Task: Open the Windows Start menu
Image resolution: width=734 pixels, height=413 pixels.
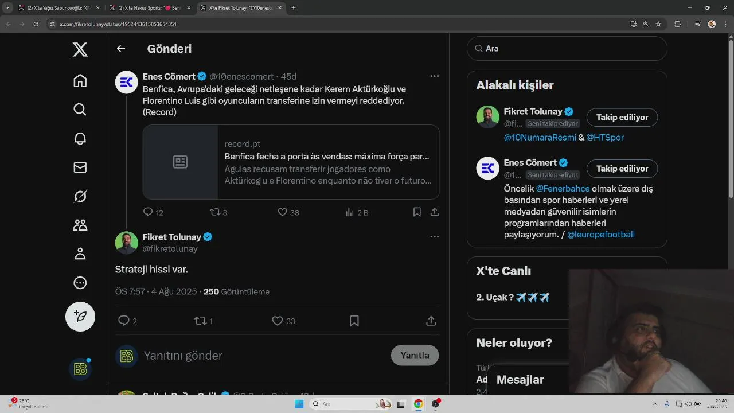Action: 299,404
